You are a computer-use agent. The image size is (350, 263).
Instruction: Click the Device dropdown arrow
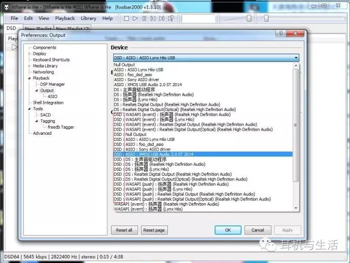pos(296,58)
